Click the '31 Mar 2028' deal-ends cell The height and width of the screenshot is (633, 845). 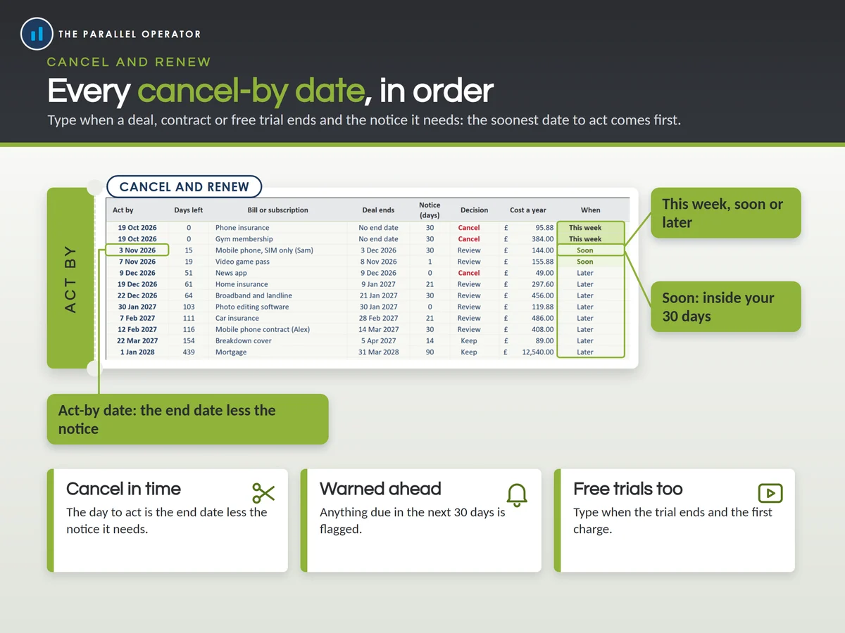(378, 352)
